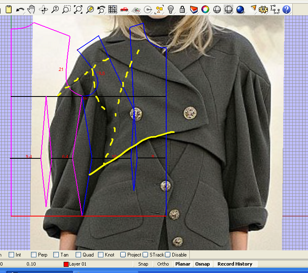Open the four-viewport layout icon

[x=113, y=9]
